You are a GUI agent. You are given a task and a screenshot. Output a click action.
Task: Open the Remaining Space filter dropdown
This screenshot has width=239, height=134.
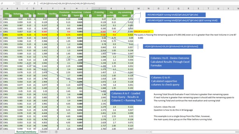pos(81,16)
